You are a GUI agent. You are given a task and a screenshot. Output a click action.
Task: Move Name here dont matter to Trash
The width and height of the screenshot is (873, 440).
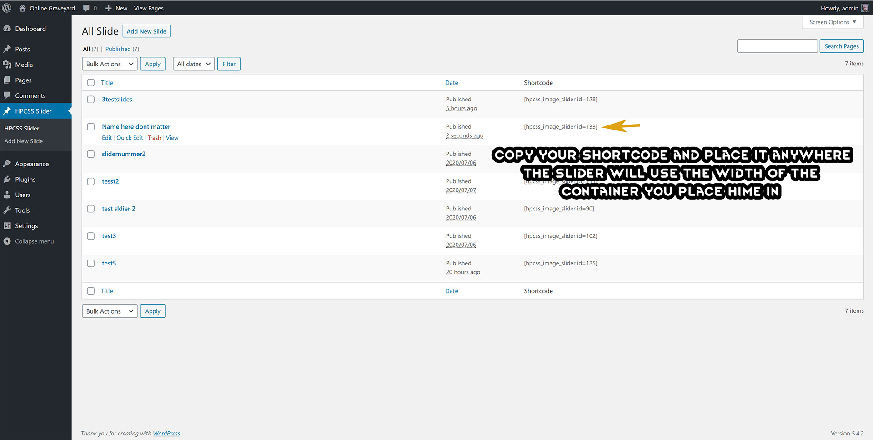154,138
